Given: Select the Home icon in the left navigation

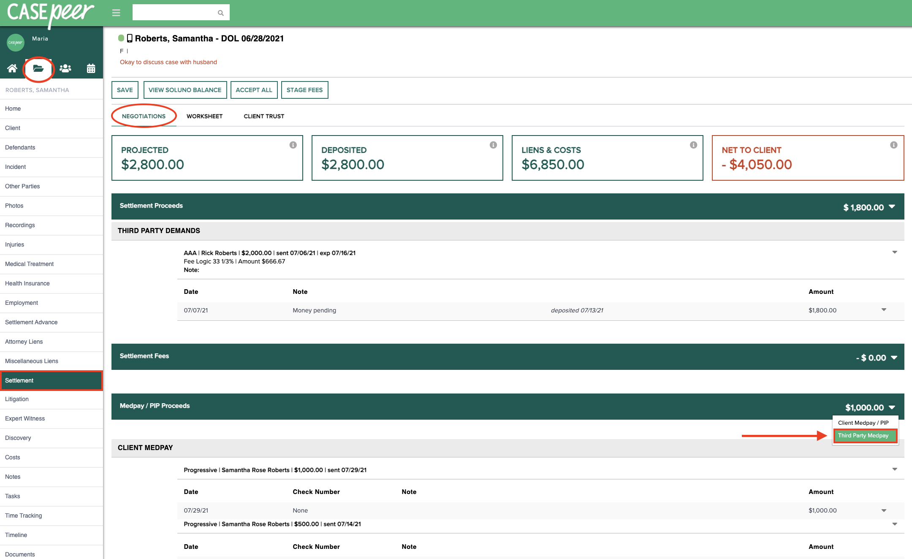Looking at the screenshot, I should tap(11, 68).
